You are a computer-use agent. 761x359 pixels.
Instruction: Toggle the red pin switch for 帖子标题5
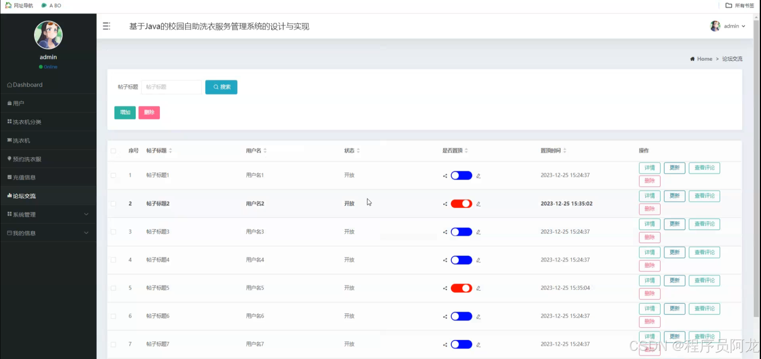click(x=461, y=288)
